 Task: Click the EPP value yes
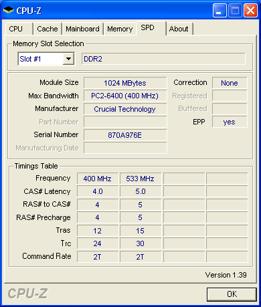click(x=230, y=122)
